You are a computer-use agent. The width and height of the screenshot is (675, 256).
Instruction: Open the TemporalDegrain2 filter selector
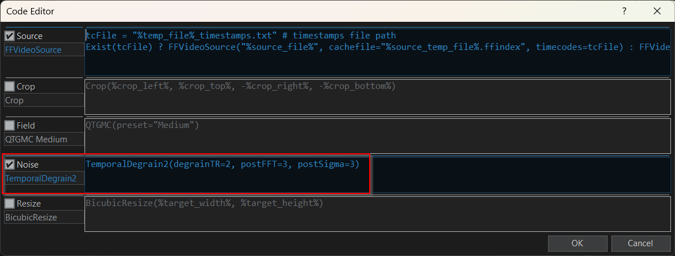pyautogui.click(x=44, y=179)
